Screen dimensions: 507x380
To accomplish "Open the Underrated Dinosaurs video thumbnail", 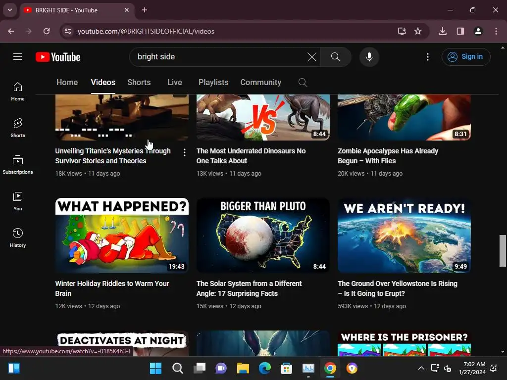I will click(263, 117).
